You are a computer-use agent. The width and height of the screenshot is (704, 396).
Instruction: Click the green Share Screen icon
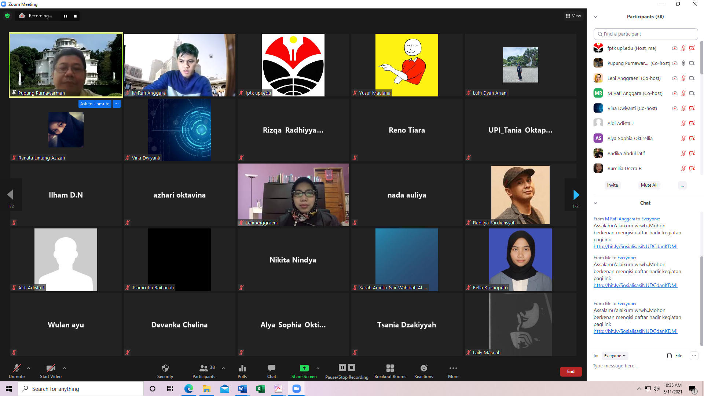[304, 368]
